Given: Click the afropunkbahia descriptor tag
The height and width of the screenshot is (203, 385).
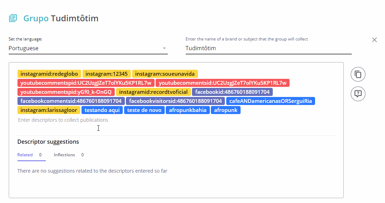Looking at the screenshot, I should tap(188, 110).
